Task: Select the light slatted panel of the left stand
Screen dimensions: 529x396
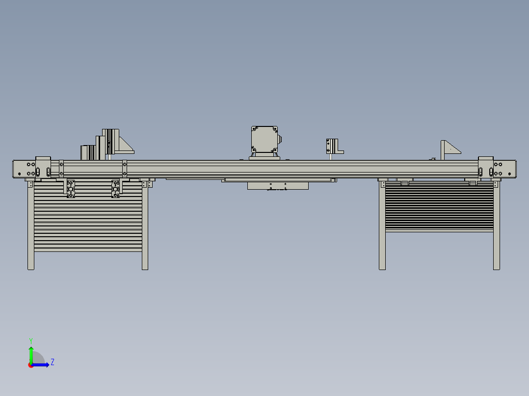Action: [88, 217]
